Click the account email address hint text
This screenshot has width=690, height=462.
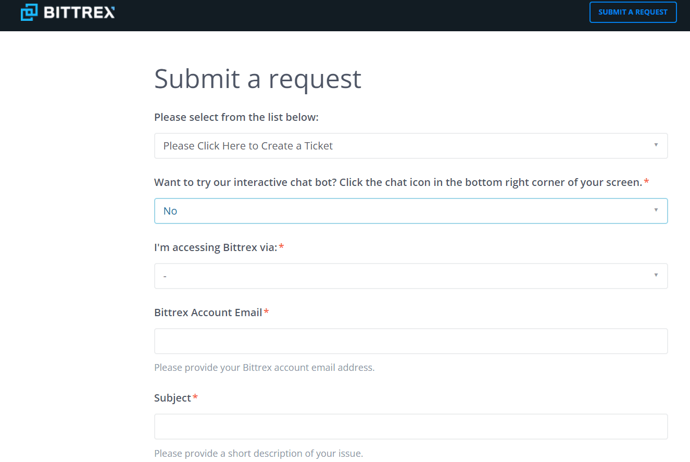(x=264, y=368)
